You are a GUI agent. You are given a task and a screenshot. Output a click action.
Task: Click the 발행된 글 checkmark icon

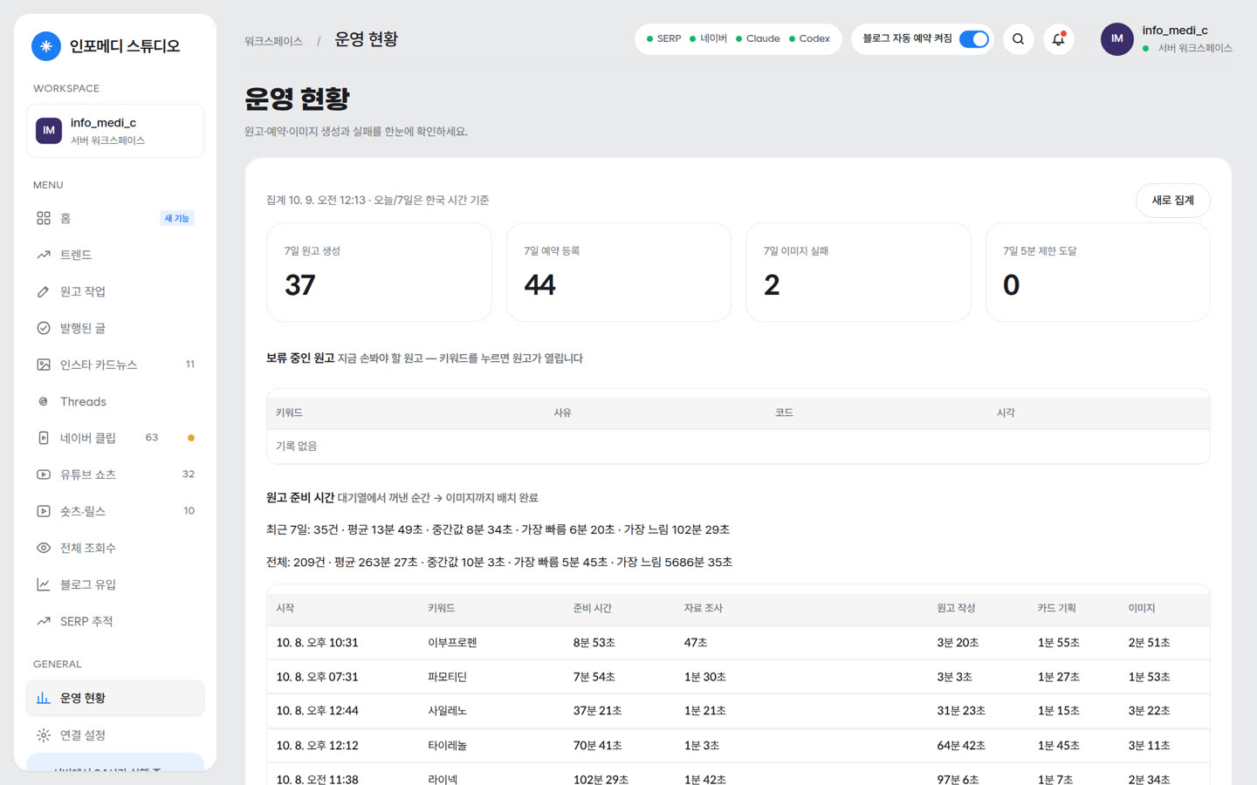point(44,328)
